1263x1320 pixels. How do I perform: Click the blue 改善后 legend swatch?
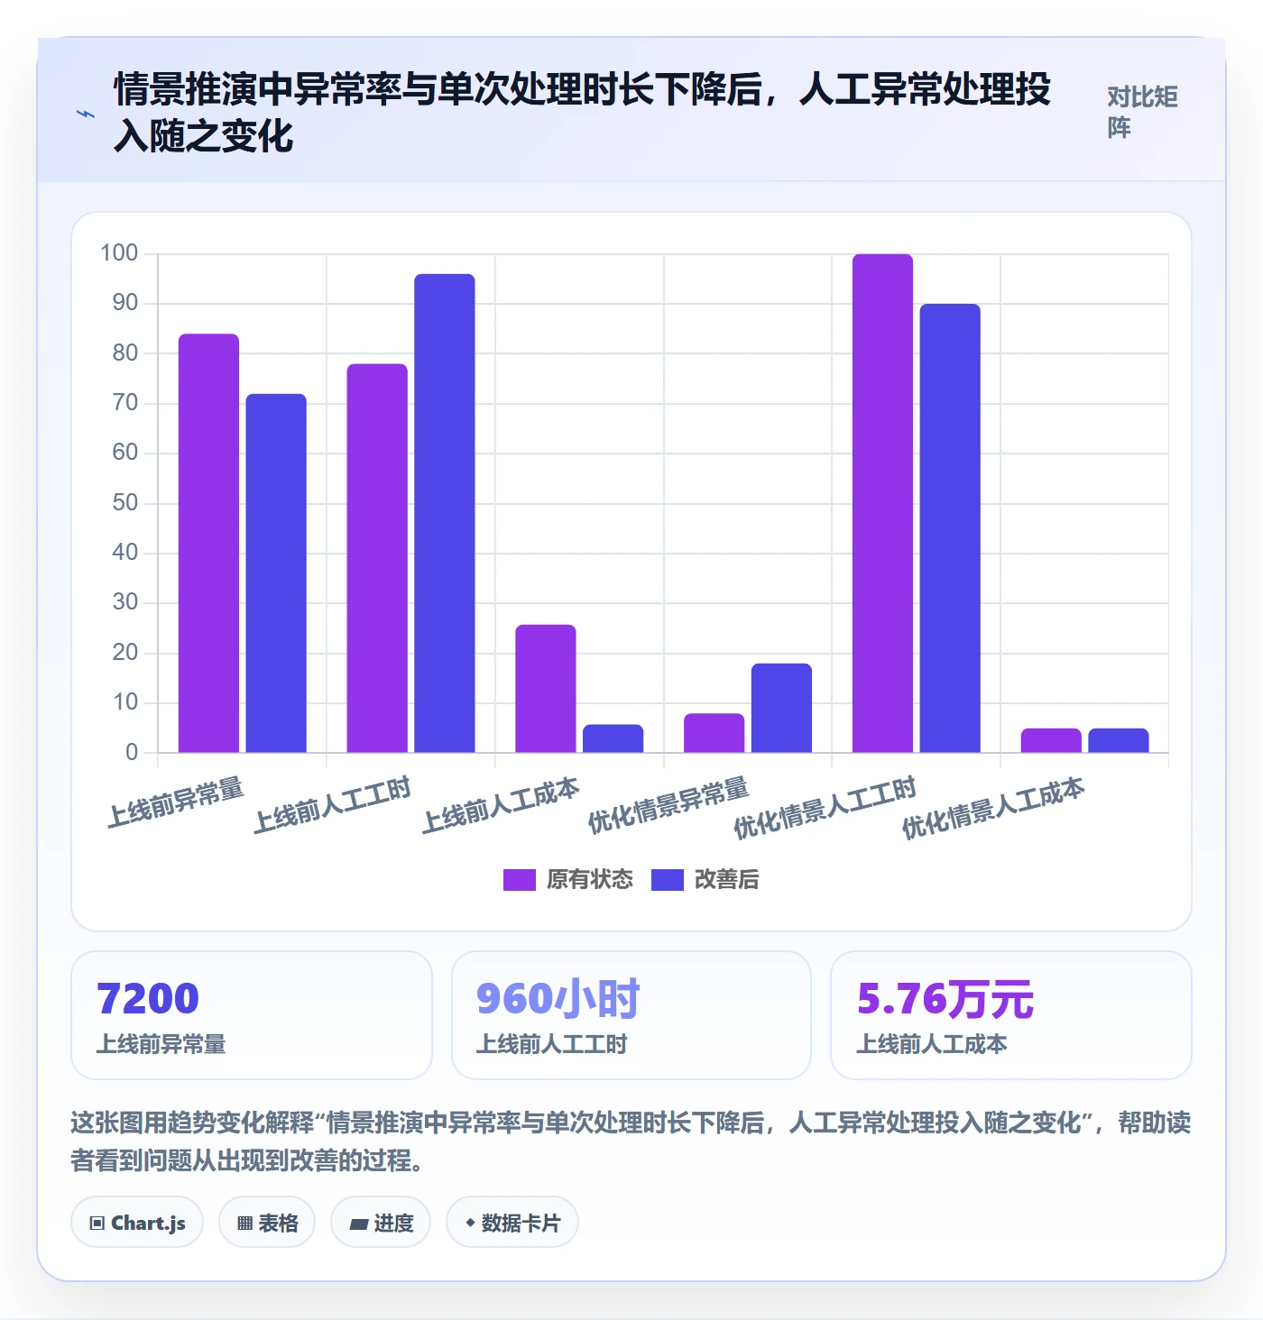668,879
